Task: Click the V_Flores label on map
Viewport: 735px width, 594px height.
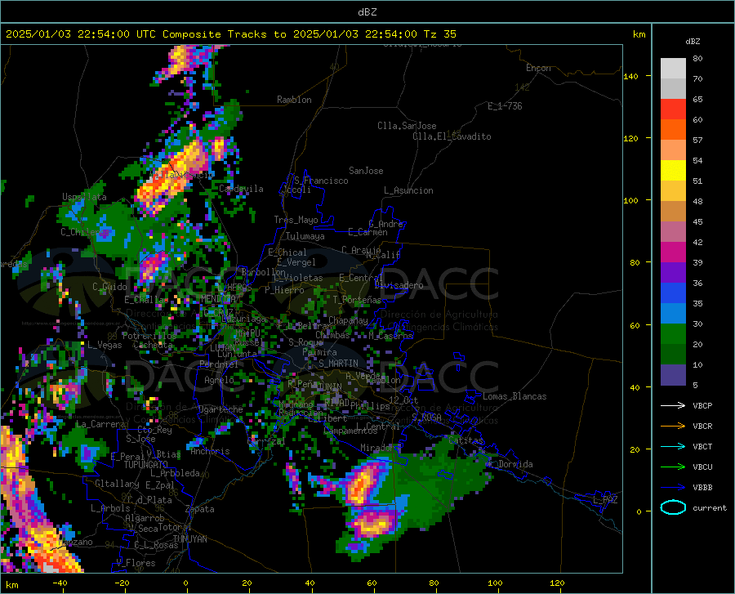Action: pos(136,563)
